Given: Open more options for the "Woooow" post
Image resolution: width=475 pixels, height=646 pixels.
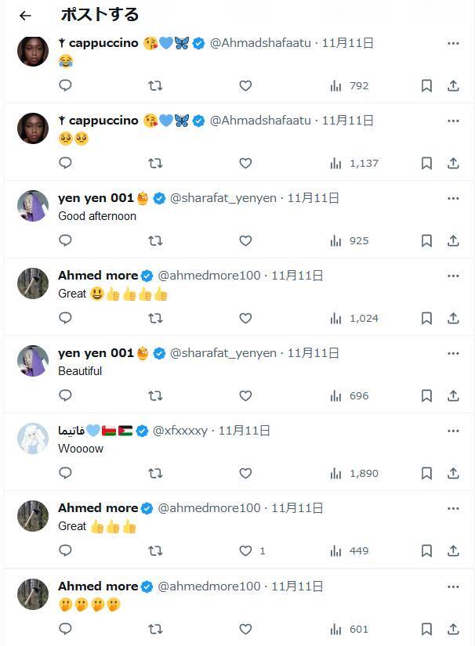Looking at the screenshot, I should click(x=453, y=431).
